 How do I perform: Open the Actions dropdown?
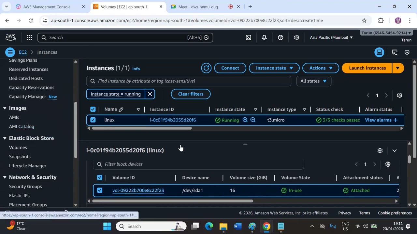point(321,68)
